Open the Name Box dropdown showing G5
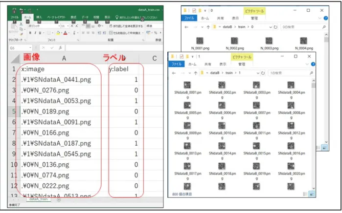Viewport: 342px width, 213px height. point(30,48)
